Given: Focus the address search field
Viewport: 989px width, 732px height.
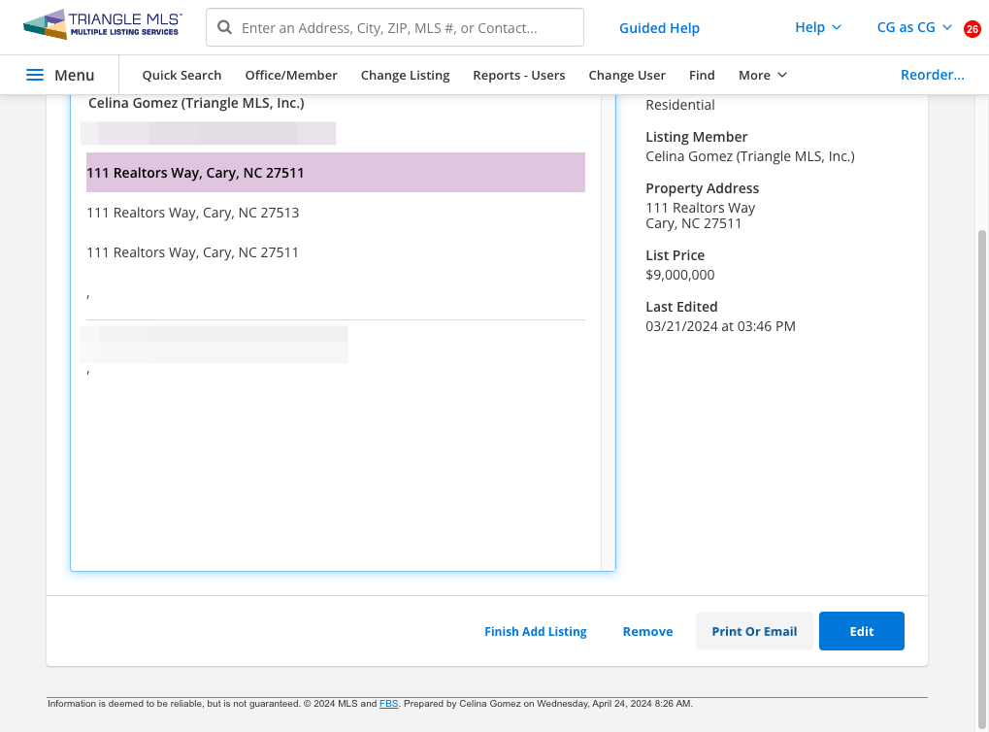Looking at the screenshot, I should [395, 27].
